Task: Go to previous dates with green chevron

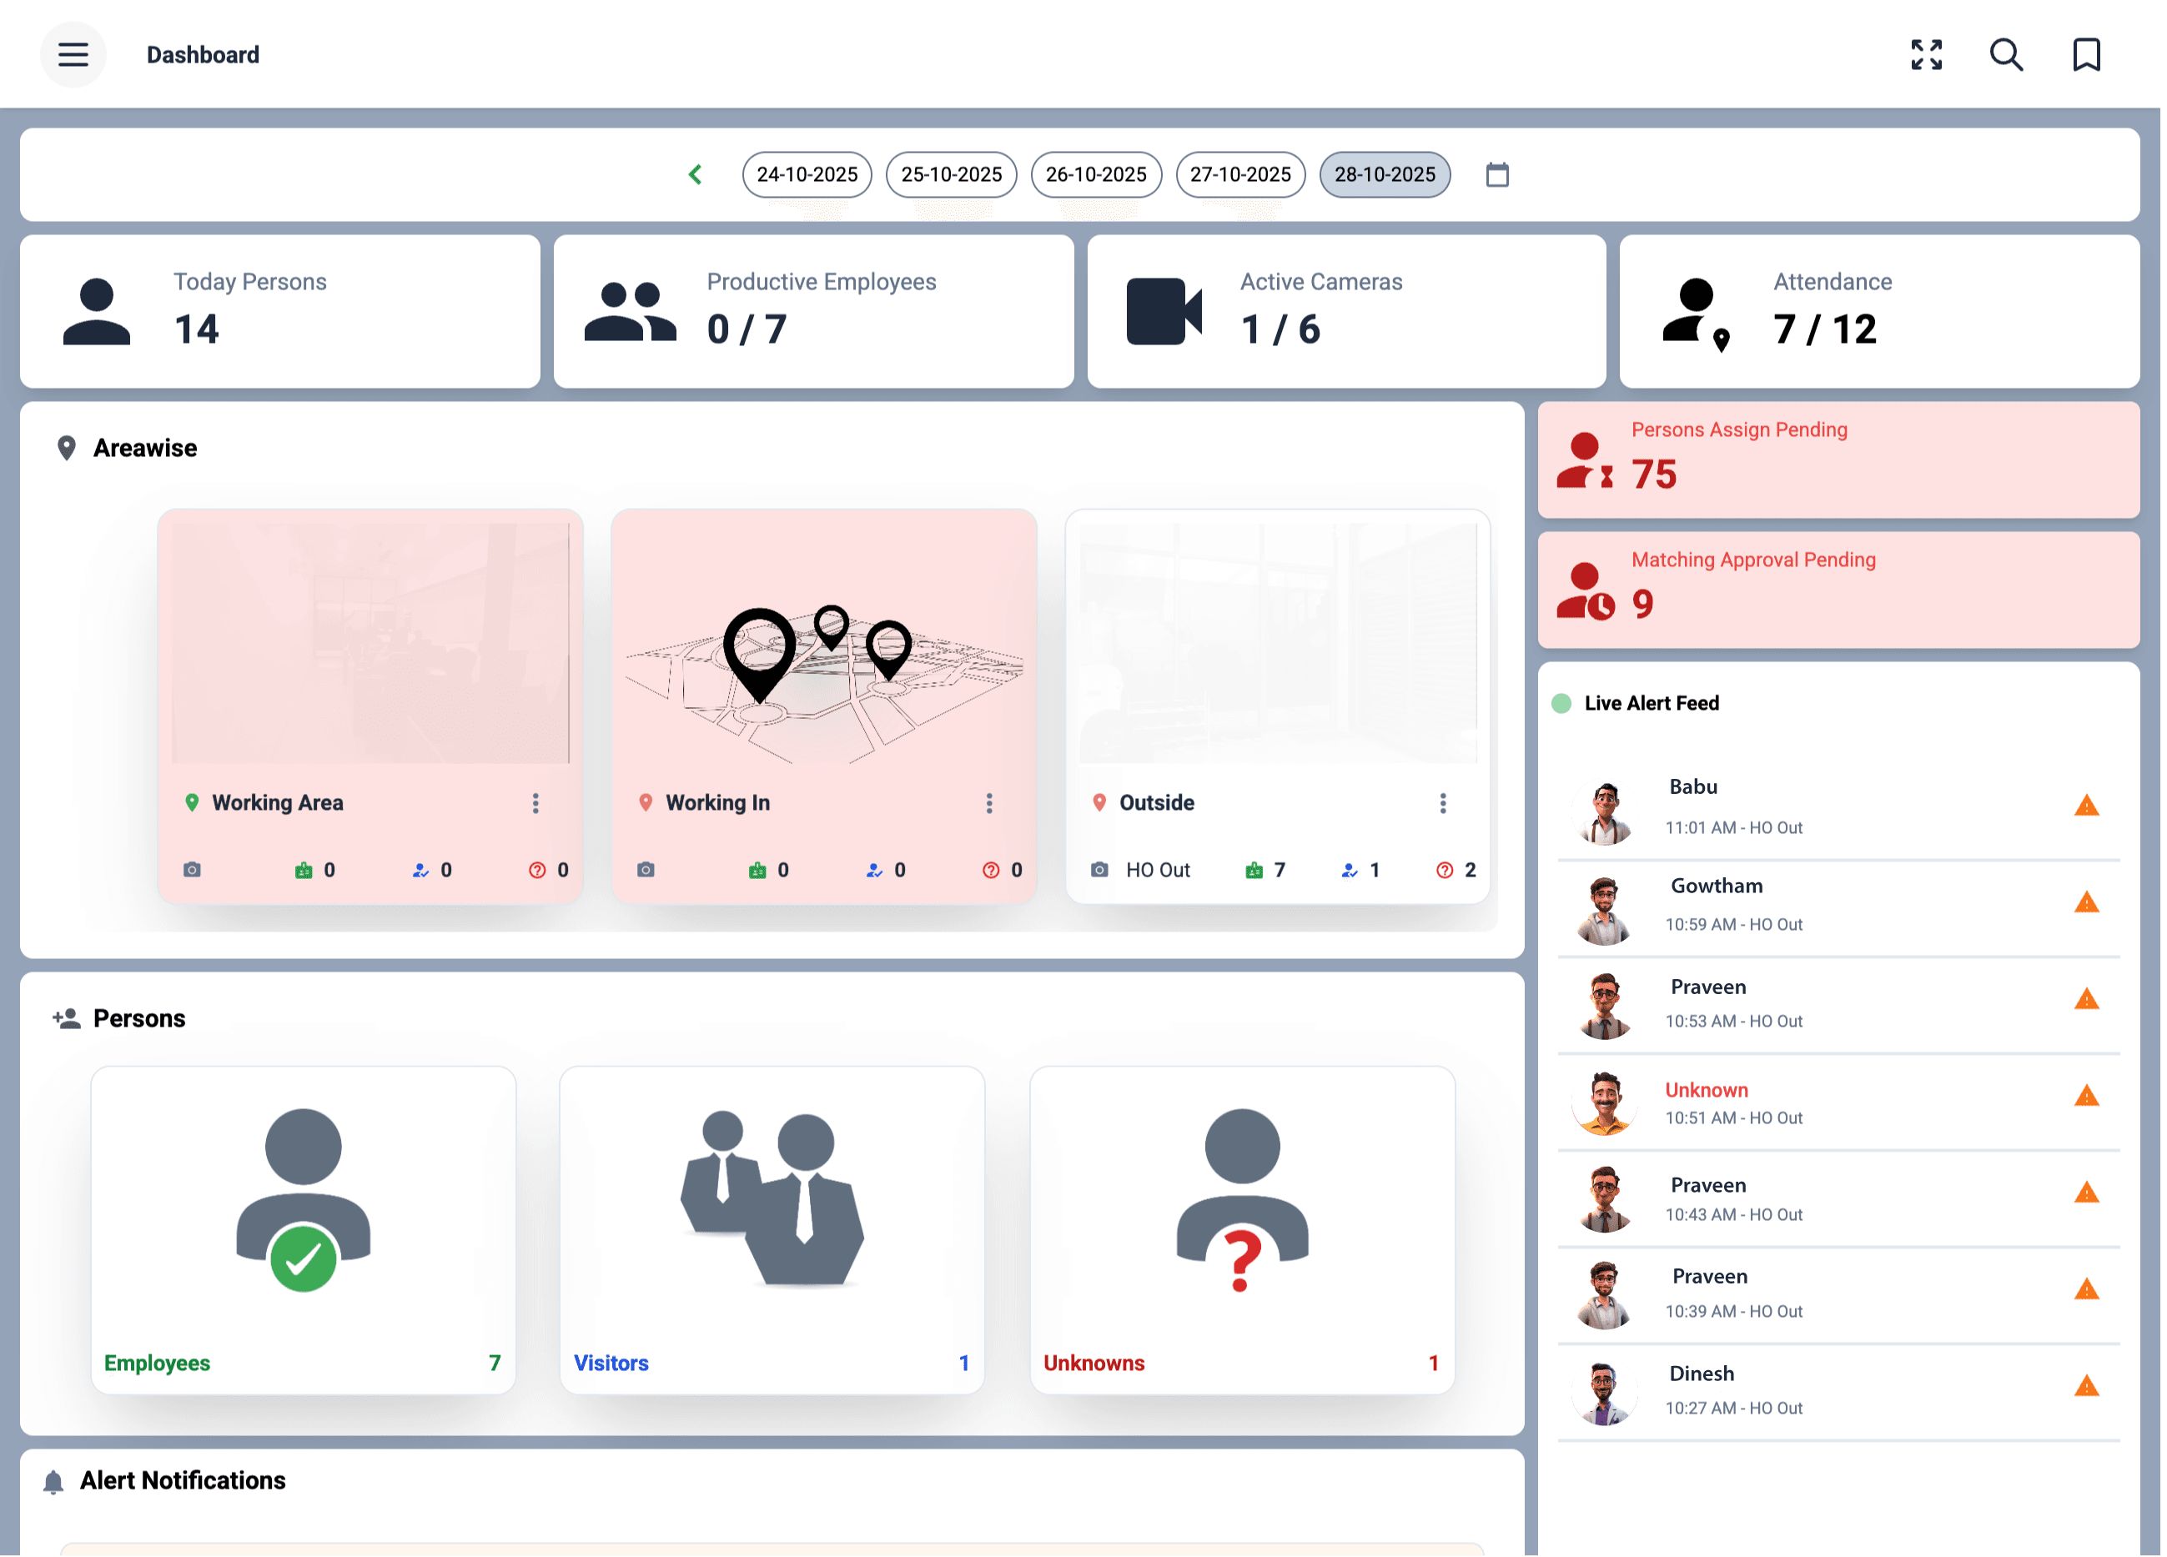Action: click(697, 175)
